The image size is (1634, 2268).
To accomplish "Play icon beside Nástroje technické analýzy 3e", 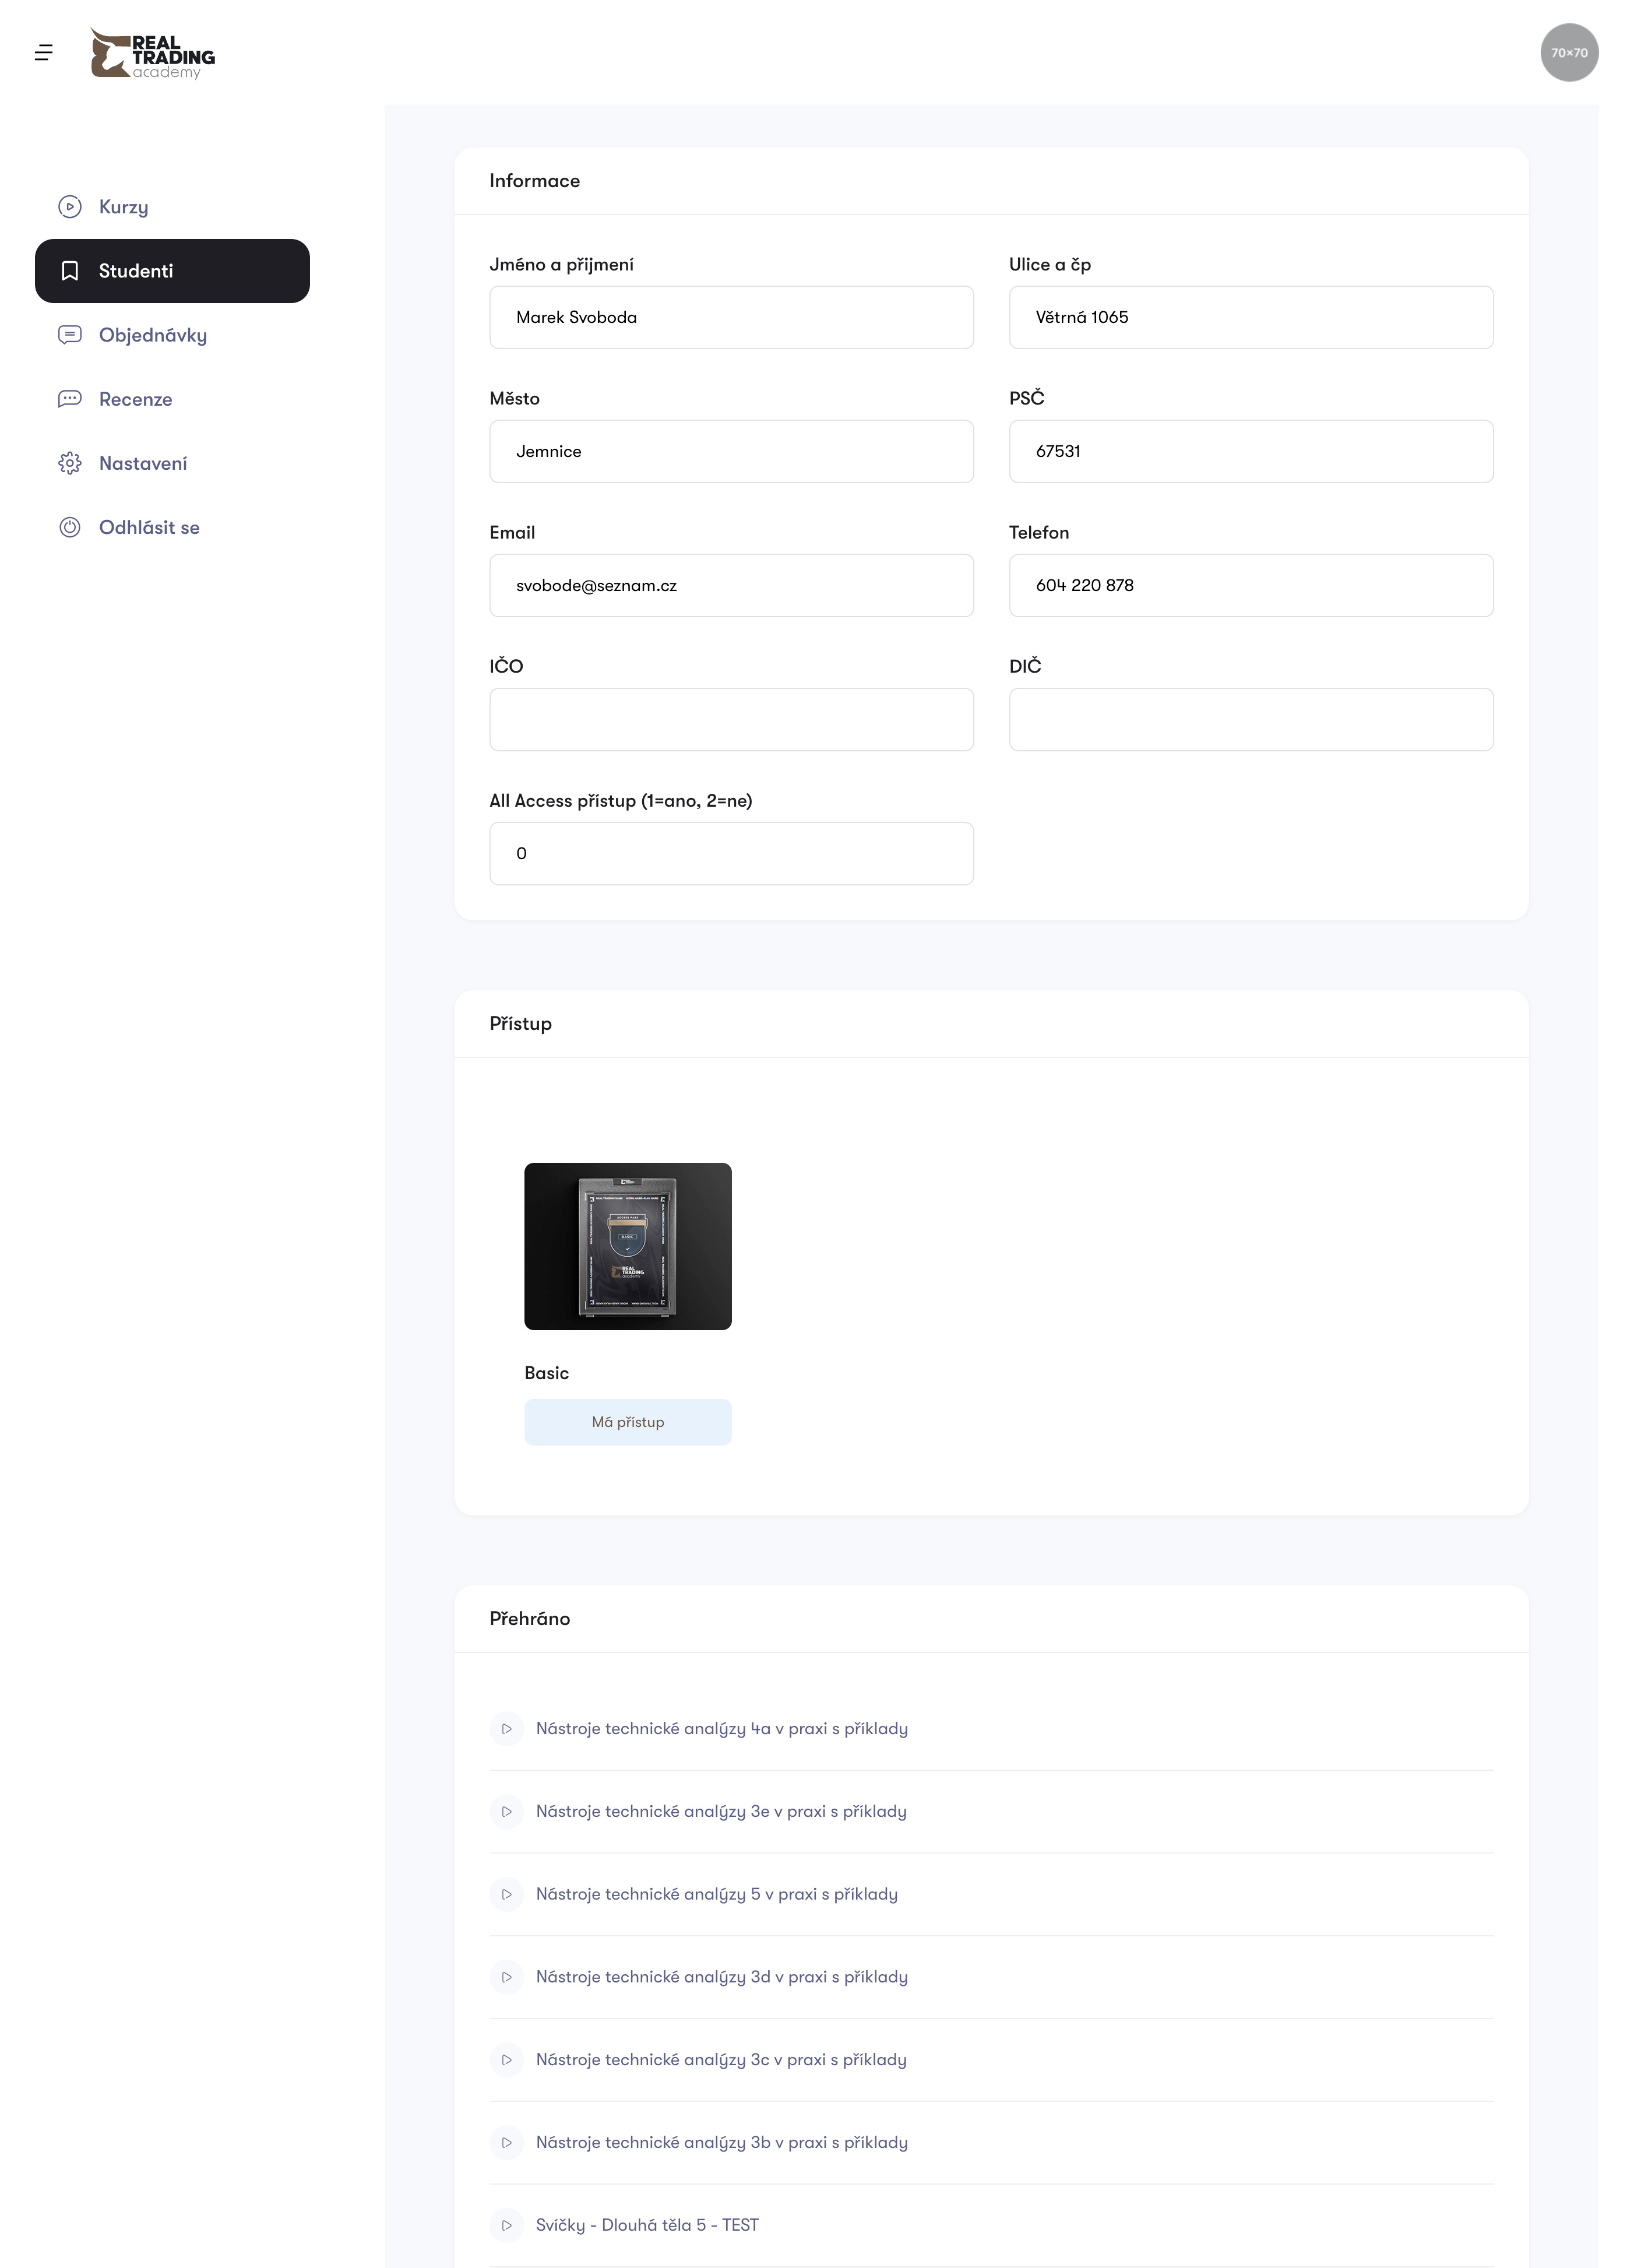I will tap(507, 1811).
